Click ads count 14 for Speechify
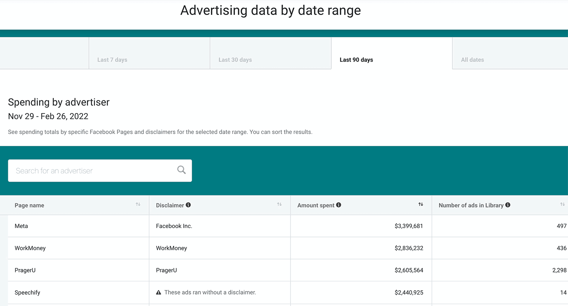The image size is (568, 306). [564, 293]
